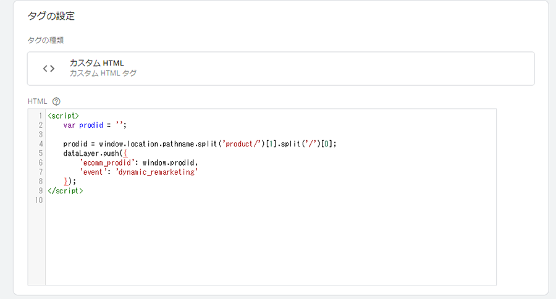
Task: Click blank area of HTML code editor
Action: 271,245
